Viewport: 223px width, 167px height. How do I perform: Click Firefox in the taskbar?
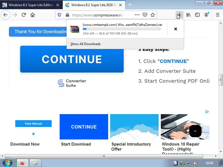23,163
